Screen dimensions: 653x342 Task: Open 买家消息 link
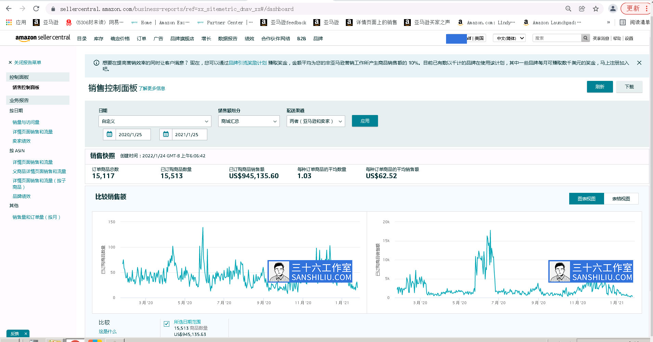point(601,38)
